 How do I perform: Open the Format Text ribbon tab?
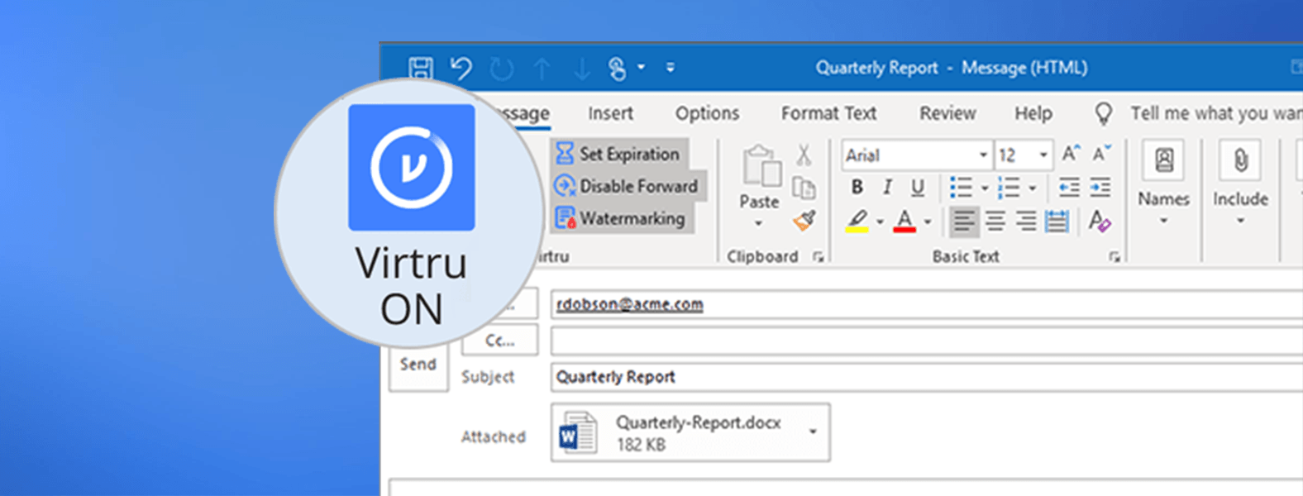coord(828,113)
